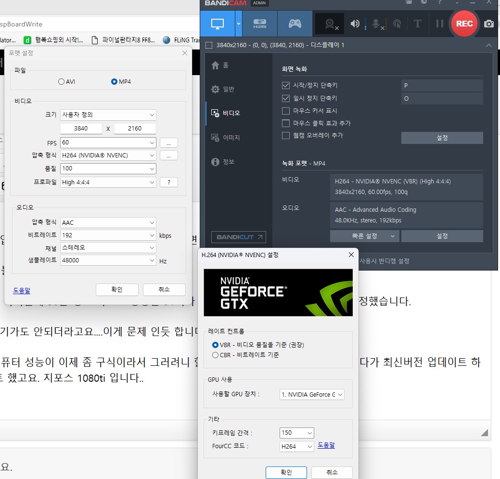Click the capture area rectangle icon

209,45
